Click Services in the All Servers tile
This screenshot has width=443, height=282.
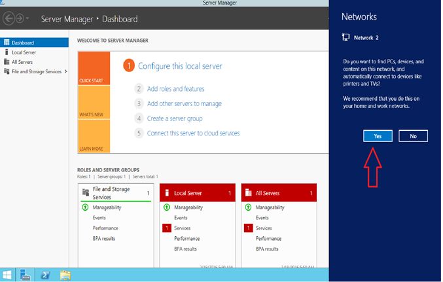264,228
